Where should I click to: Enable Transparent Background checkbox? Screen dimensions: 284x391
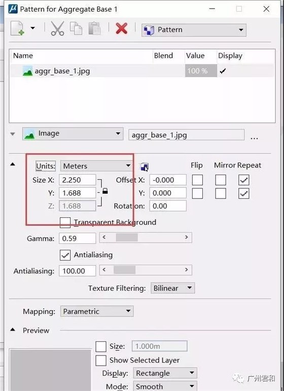65,222
